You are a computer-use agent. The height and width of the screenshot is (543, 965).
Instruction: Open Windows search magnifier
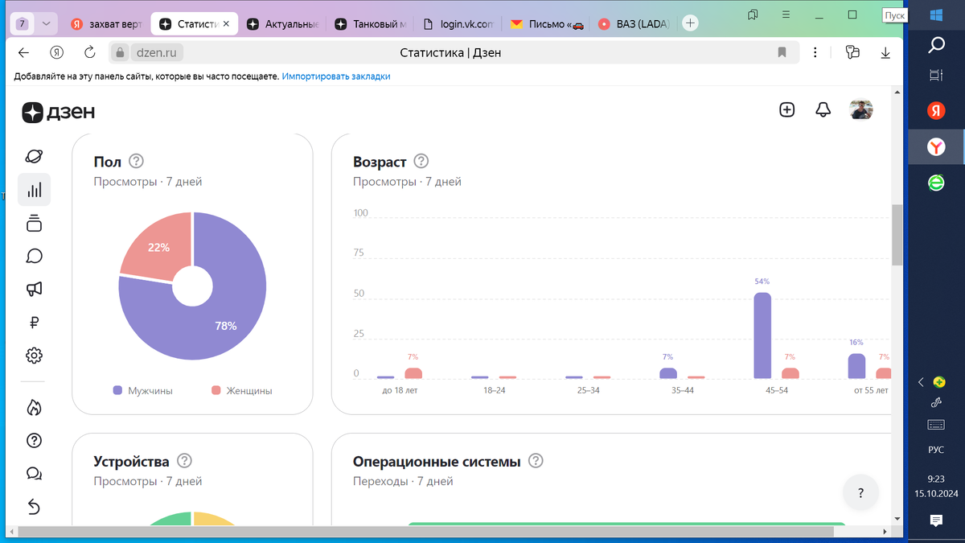(936, 45)
